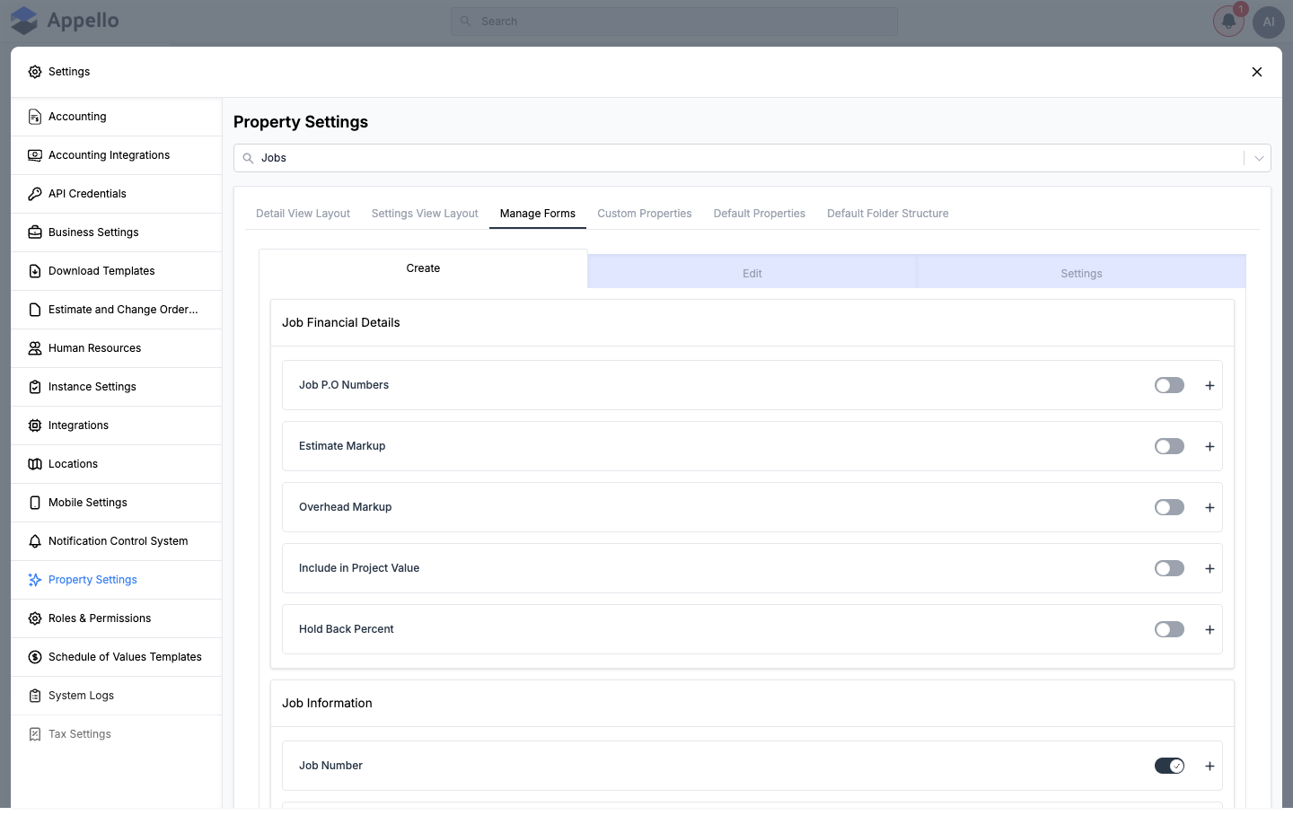The height and width of the screenshot is (824, 1293).
Task: Click the Integrations icon
Action: click(35, 425)
